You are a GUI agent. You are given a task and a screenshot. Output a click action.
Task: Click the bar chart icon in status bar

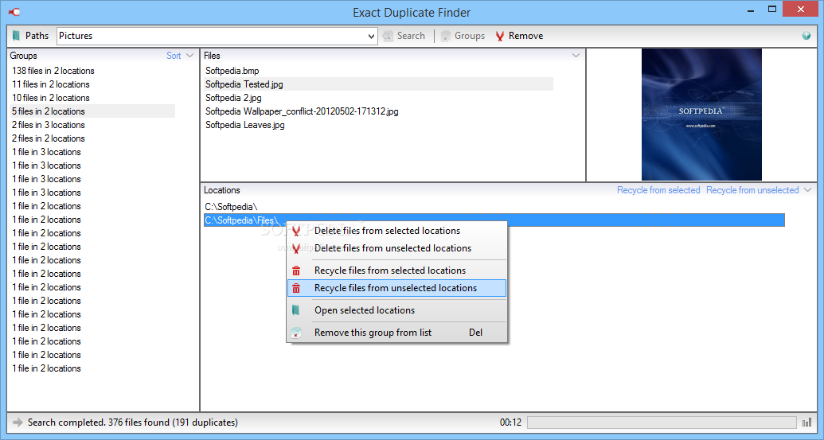(806, 422)
